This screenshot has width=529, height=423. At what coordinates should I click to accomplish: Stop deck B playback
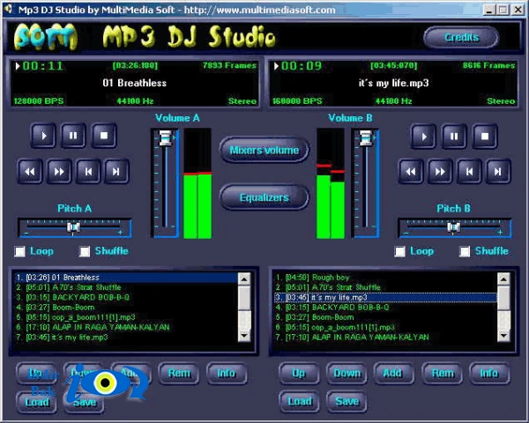click(x=485, y=137)
